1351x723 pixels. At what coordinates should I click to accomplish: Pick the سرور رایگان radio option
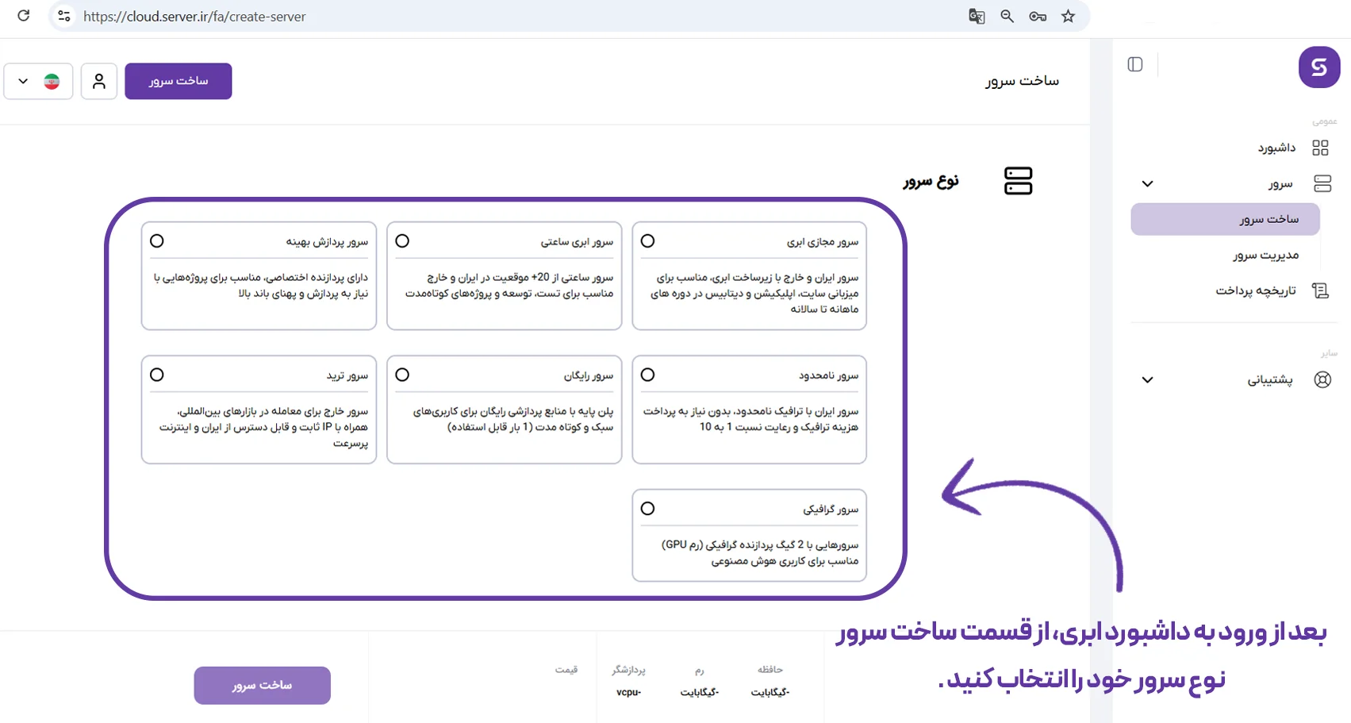coord(402,375)
